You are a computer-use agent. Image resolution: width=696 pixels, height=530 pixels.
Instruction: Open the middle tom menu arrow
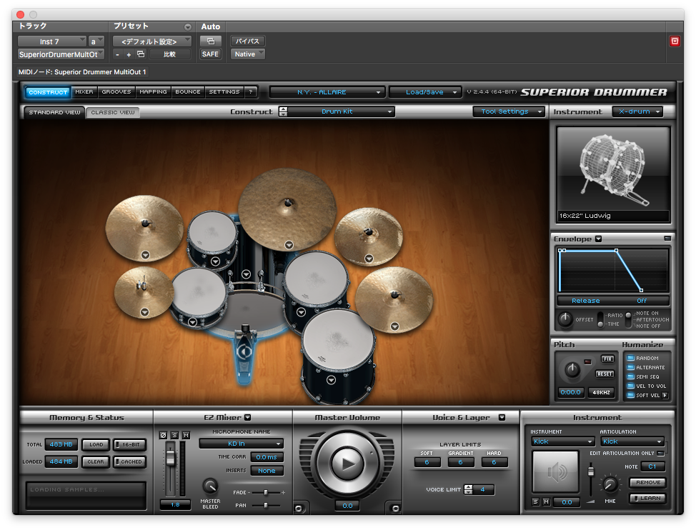pyautogui.click(x=301, y=312)
